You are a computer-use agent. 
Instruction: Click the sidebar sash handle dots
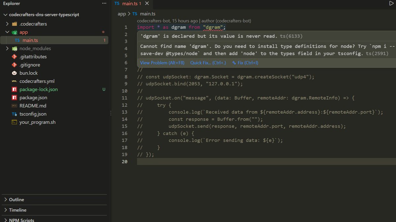[111, 113]
